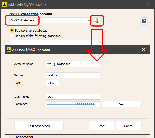
Task: Click the masked Password field
Action: pyautogui.click(x=73, y=104)
